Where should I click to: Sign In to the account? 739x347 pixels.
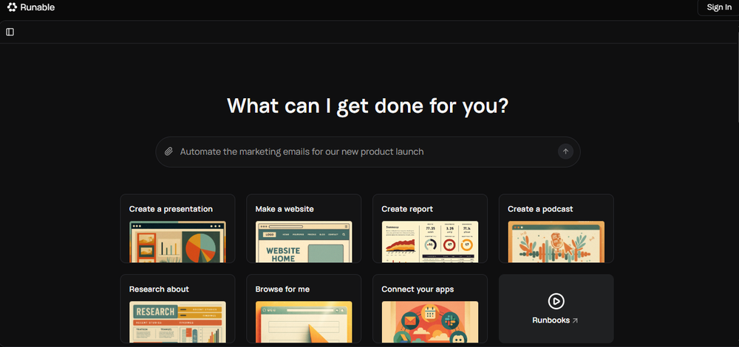(x=719, y=7)
